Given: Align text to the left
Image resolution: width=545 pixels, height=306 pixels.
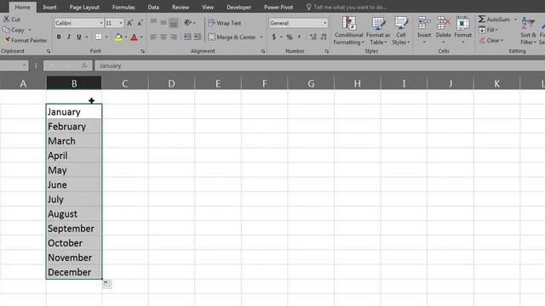Looking at the screenshot, I should click(153, 37).
